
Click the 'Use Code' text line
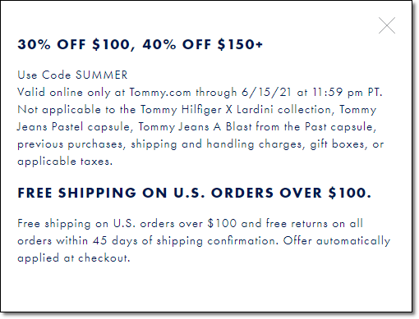tap(72, 75)
